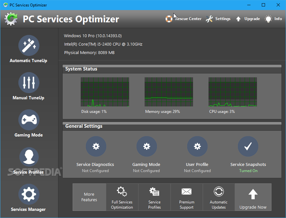Screen dimensions: 286x218
Task: Toggle Service Snapshots checkmark circle
Action: click(x=248, y=147)
